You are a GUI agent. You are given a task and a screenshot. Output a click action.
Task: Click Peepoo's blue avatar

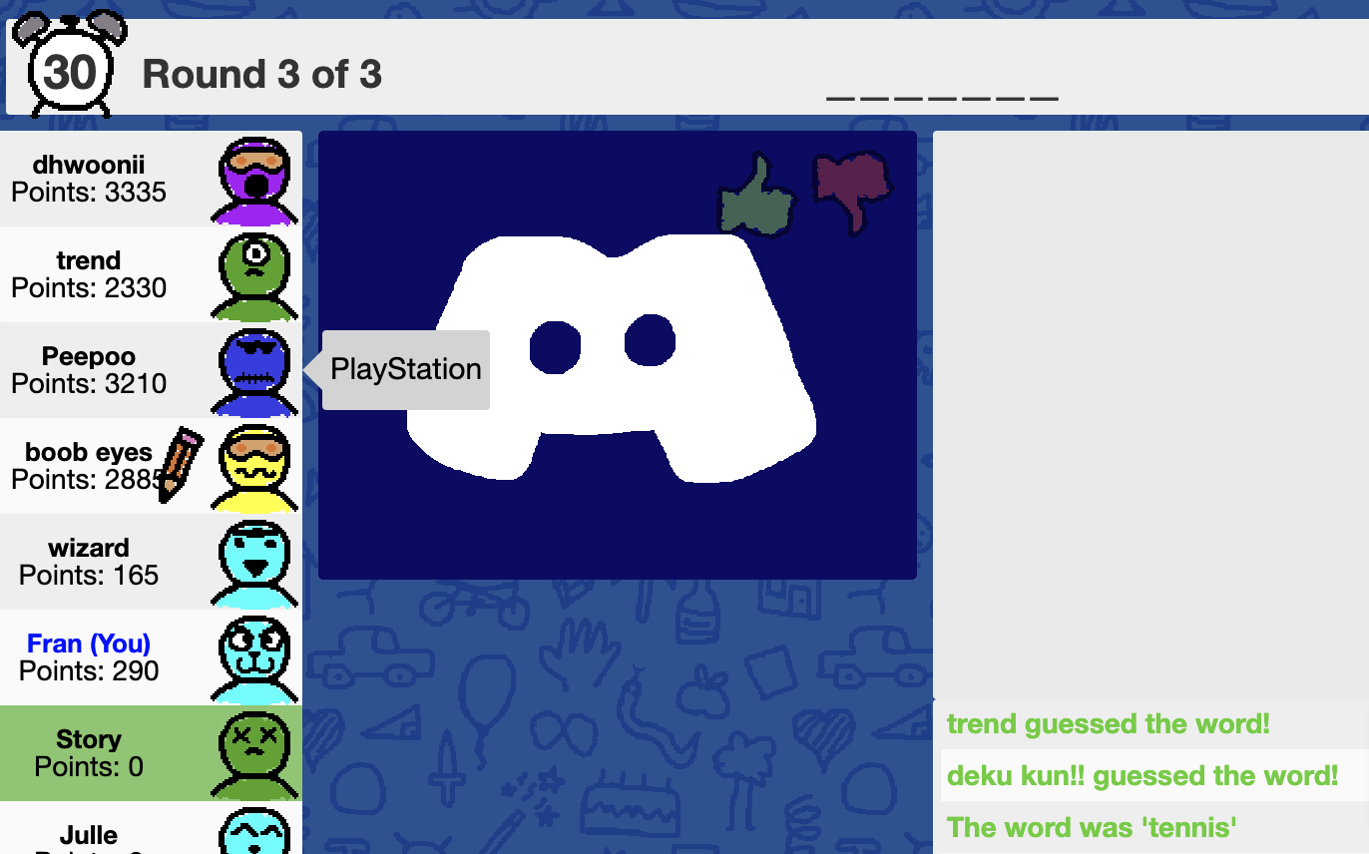[x=256, y=372]
